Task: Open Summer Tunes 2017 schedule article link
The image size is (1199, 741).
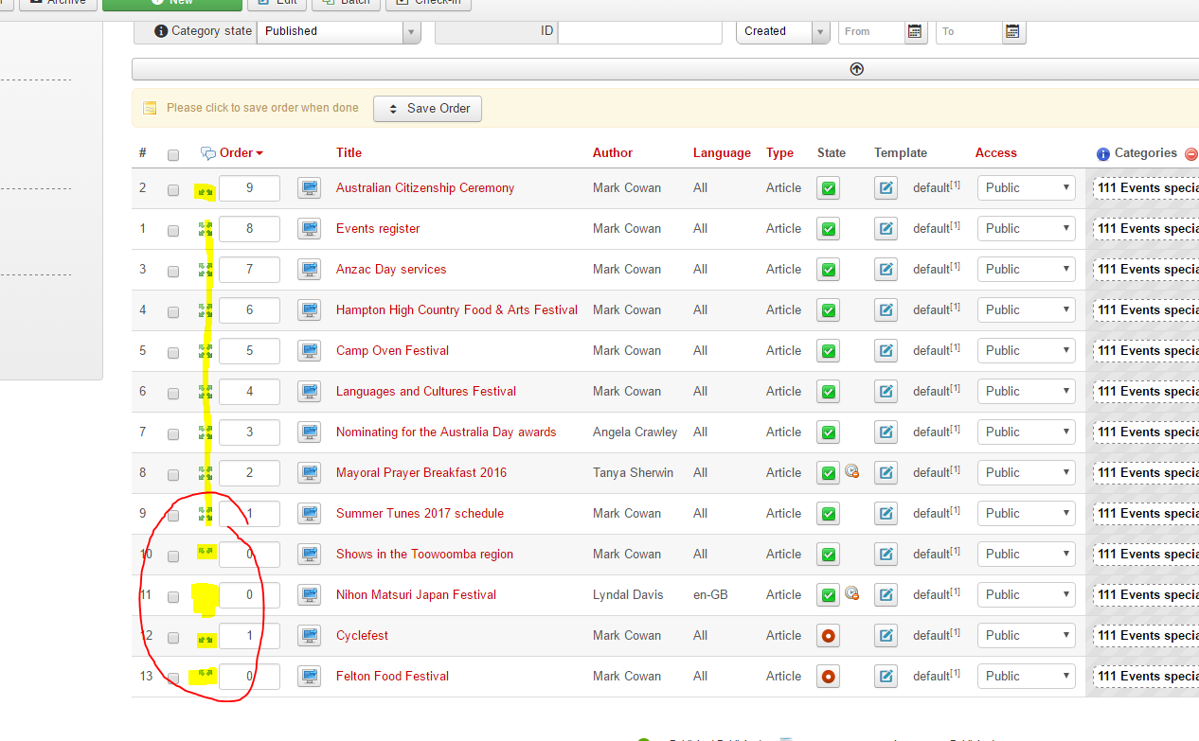Action: click(x=420, y=513)
